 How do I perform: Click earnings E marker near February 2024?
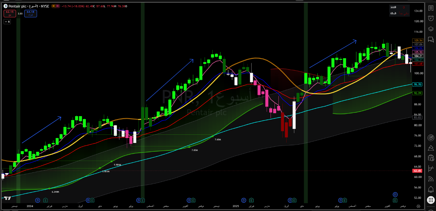point(46,200)
